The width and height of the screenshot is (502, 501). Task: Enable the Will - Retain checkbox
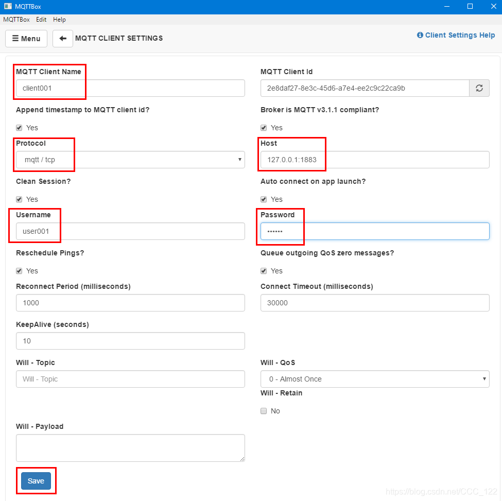tap(264, 411)
